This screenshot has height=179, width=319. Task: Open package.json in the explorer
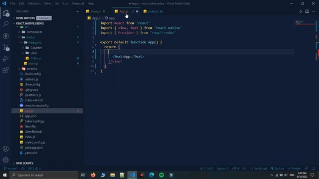click(34, 148)
